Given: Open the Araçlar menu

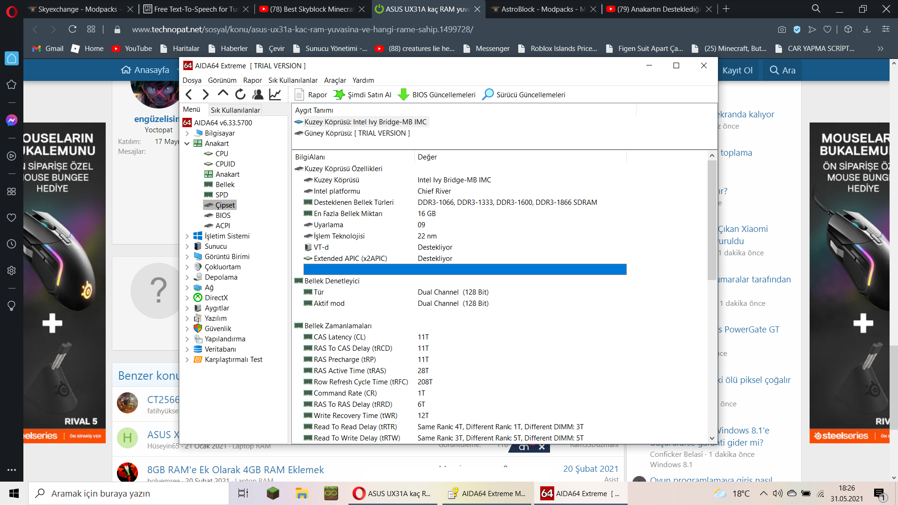Looking at the screenshot, I should click(x=335, y=80).
